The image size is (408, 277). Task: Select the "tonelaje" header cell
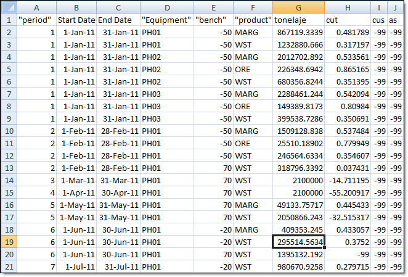[x=298, y=20]
